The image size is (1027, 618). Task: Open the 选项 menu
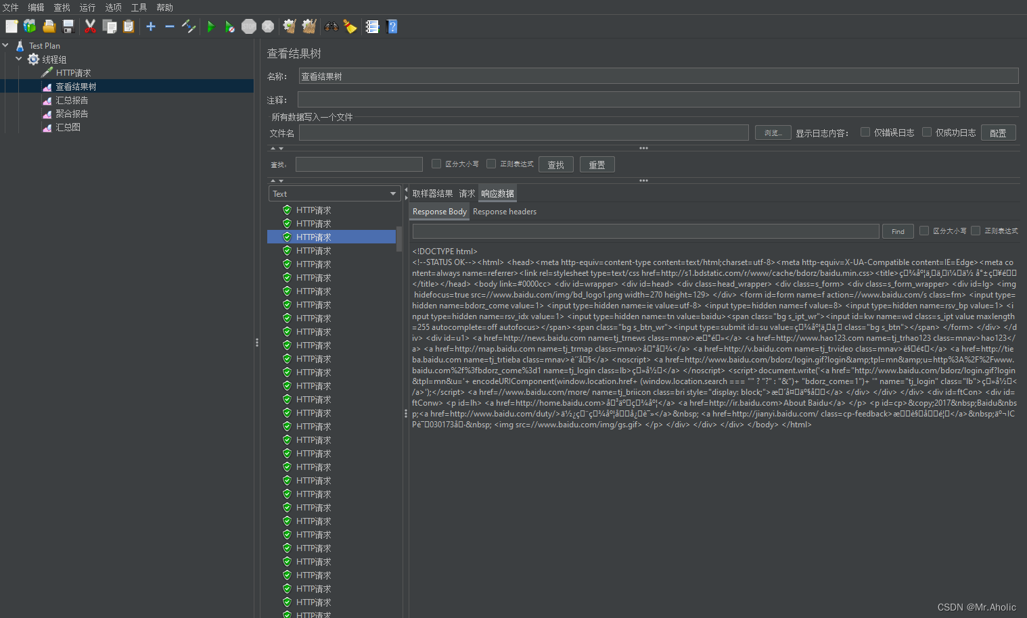(113, 7)
